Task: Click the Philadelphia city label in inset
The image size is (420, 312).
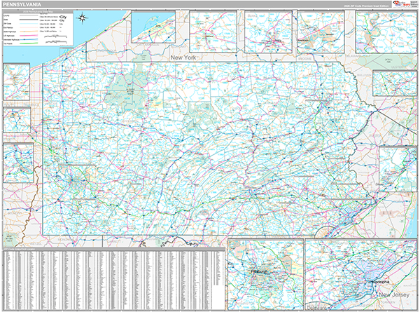Action: 379,282
